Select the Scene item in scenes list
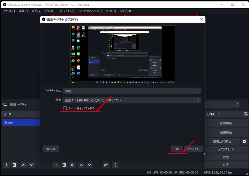Viewport: 249px width, 176px height. pyautogui.click(x=21, y=122)
